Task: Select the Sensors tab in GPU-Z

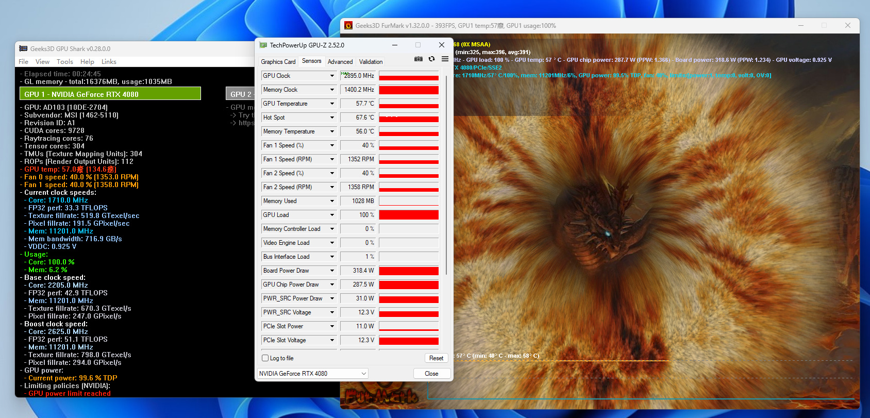Action: 312,61
